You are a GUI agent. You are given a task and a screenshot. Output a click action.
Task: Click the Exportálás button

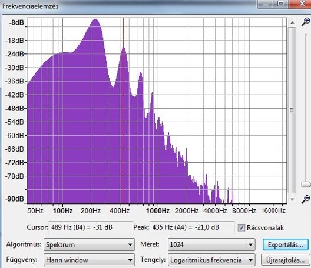(x=286, y=244)
